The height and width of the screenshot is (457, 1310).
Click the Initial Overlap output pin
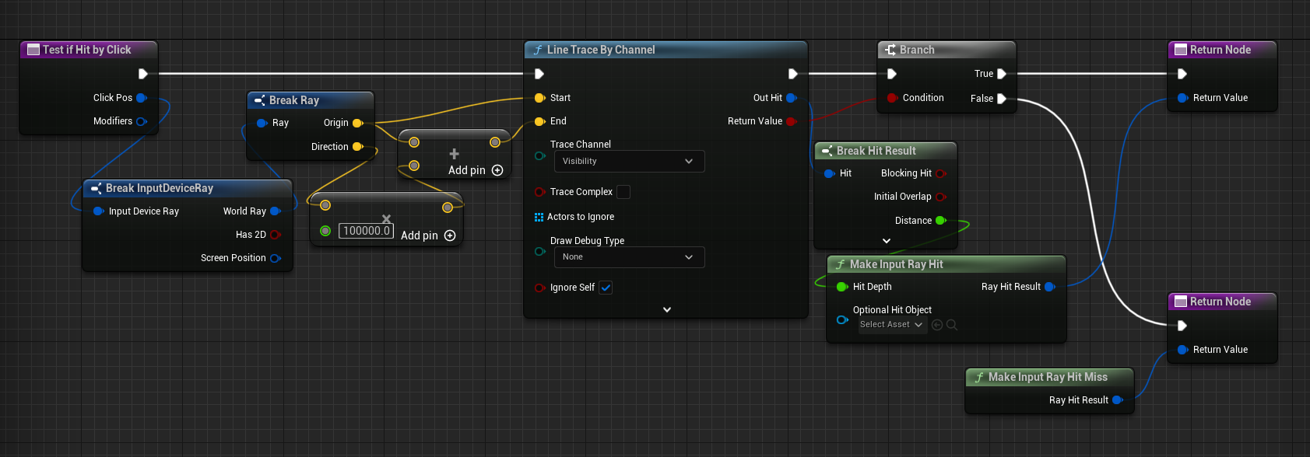pyautogui.click(x=941, y=197)
